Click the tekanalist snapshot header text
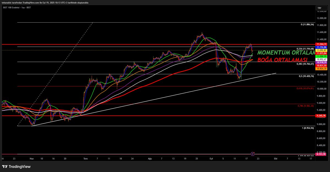This screenshot has width=330, height=172. 45,2
